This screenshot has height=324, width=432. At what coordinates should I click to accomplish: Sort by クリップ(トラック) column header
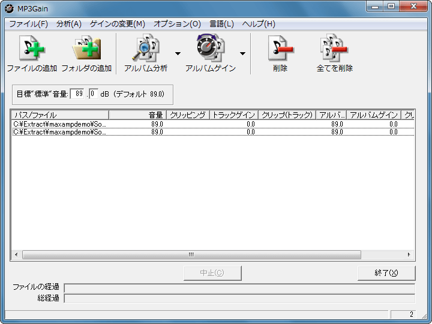tap(287, 115)
